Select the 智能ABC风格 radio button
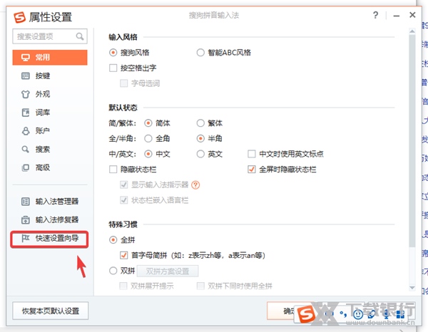This screenshot has height=332, width=428. (200, 52)
